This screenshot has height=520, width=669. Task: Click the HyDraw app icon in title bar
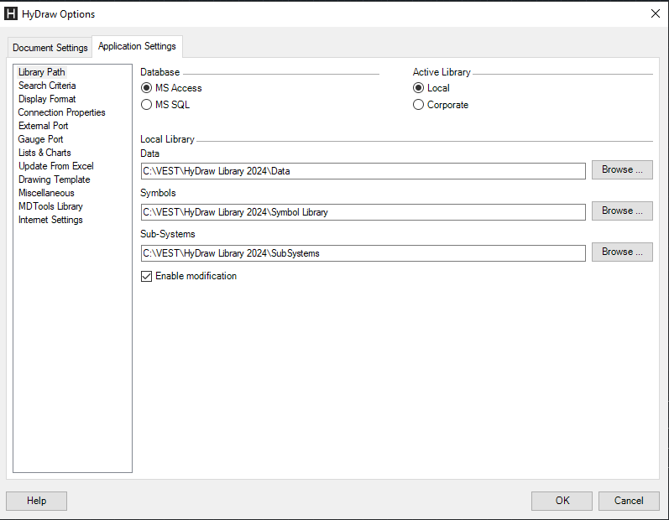click(12, 13)
